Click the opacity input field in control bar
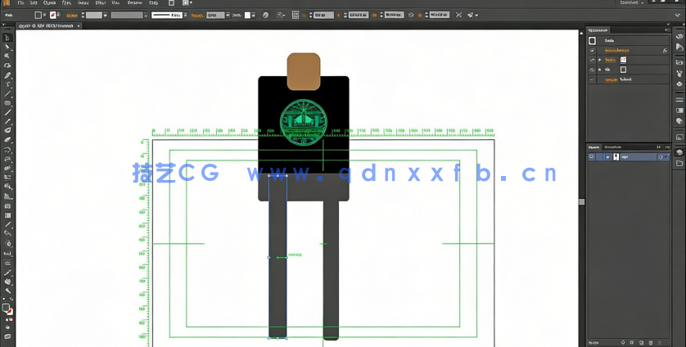The image size is (686, 347). (x=215, y=15)
